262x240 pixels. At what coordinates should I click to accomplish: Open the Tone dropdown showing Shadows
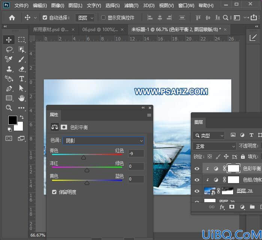103,141
